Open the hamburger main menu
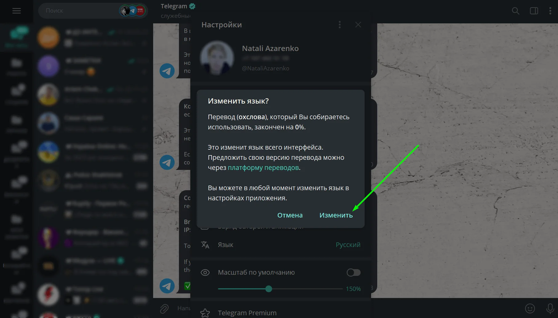The image size is (558, 318). point(17,11)
